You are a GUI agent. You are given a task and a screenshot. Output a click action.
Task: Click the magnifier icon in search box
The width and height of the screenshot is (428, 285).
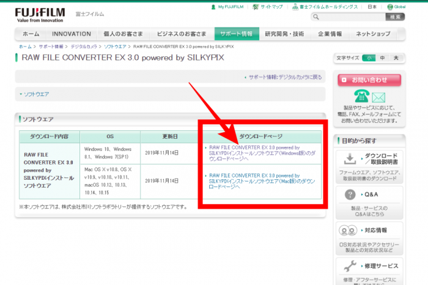click(x=316, y=17)
